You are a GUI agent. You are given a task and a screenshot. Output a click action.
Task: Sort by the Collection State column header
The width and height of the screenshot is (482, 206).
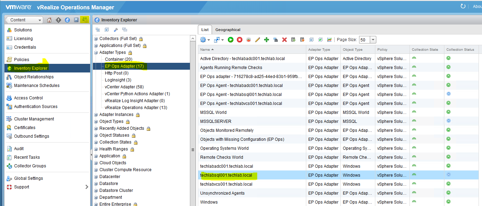[427, 50]
